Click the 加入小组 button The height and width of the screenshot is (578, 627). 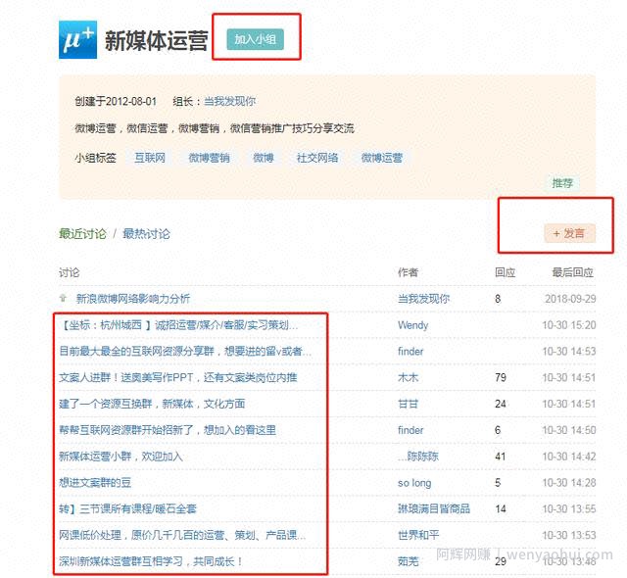(255, 39)
